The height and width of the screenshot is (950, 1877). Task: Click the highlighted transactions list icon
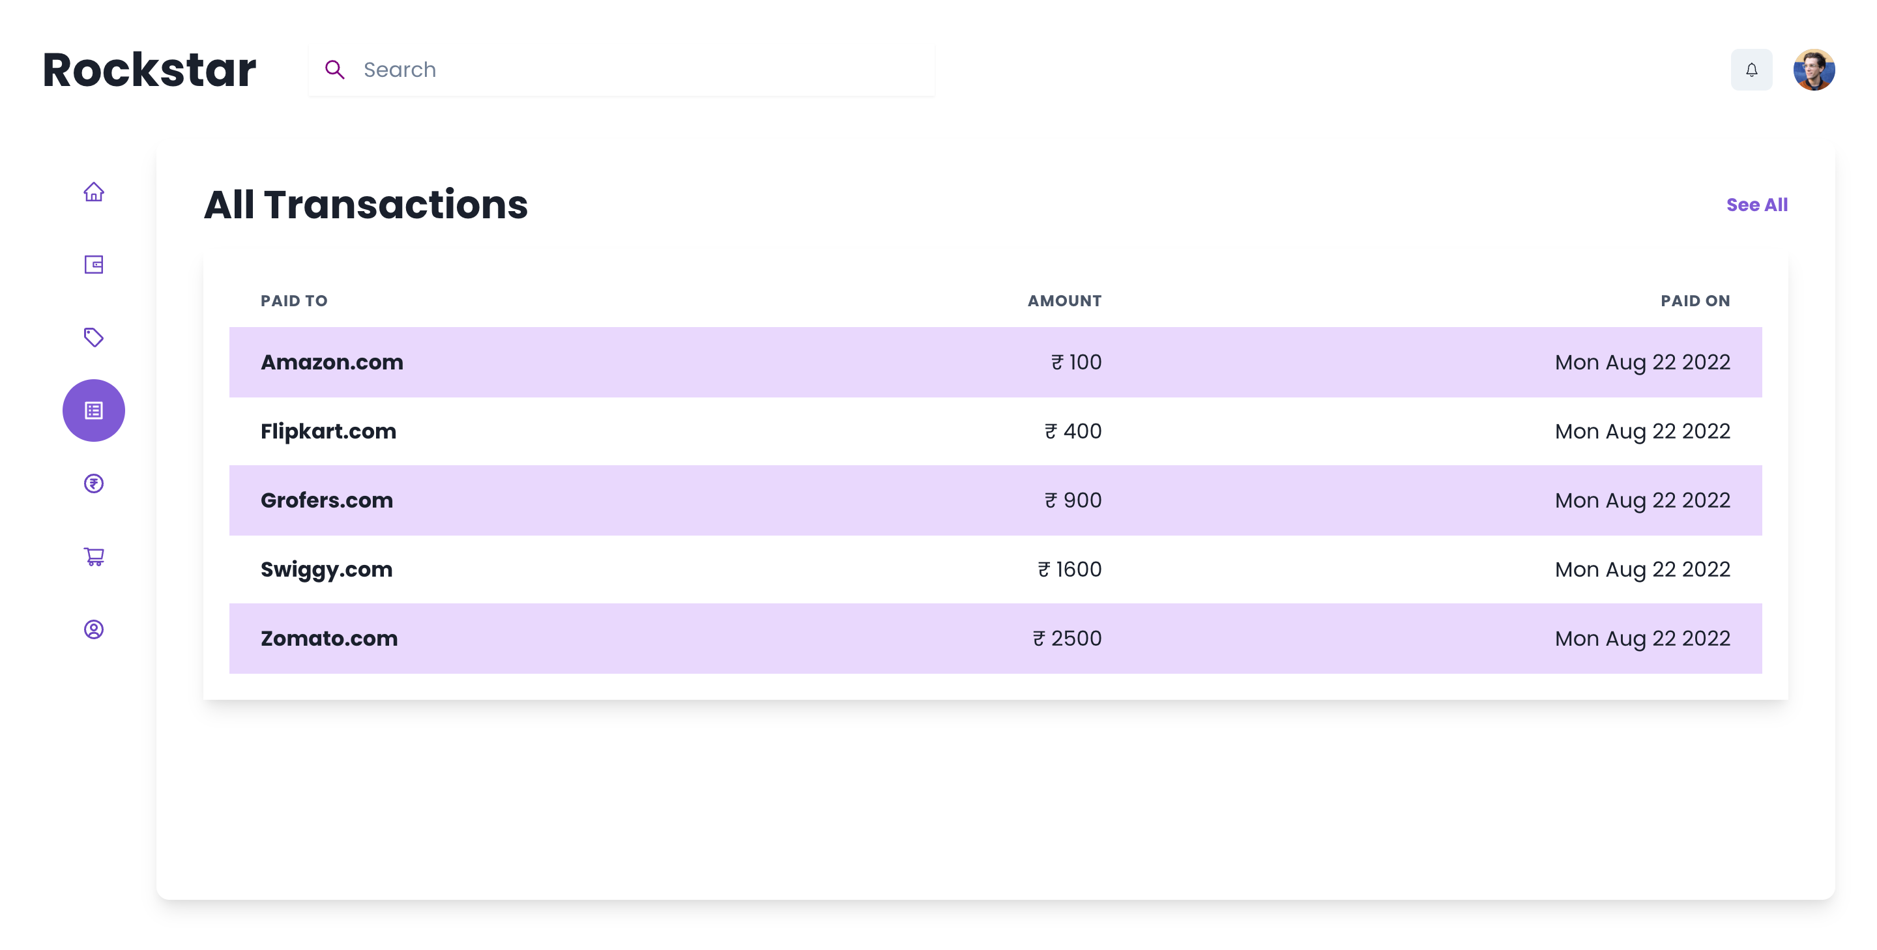(93, 410)
